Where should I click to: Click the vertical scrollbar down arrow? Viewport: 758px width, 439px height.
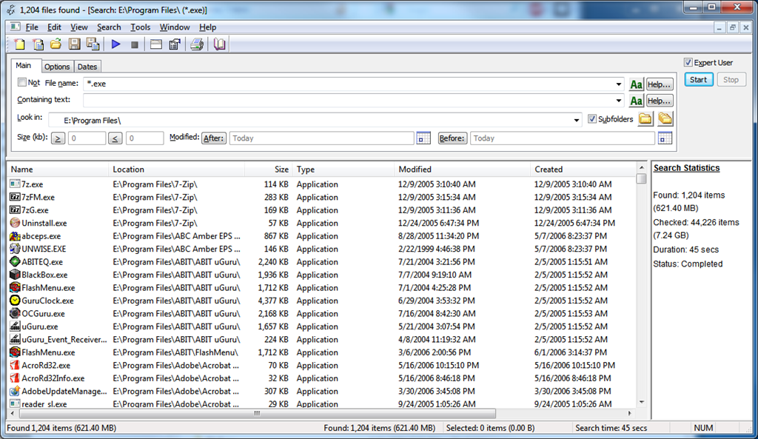[x=642, y=402]
